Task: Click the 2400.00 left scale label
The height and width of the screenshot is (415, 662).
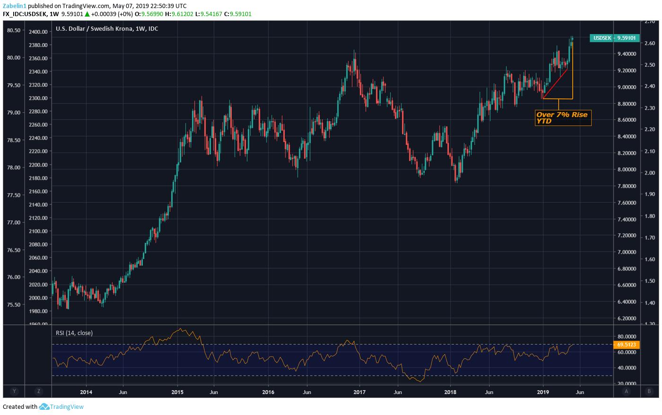Action: coord(38,32)
